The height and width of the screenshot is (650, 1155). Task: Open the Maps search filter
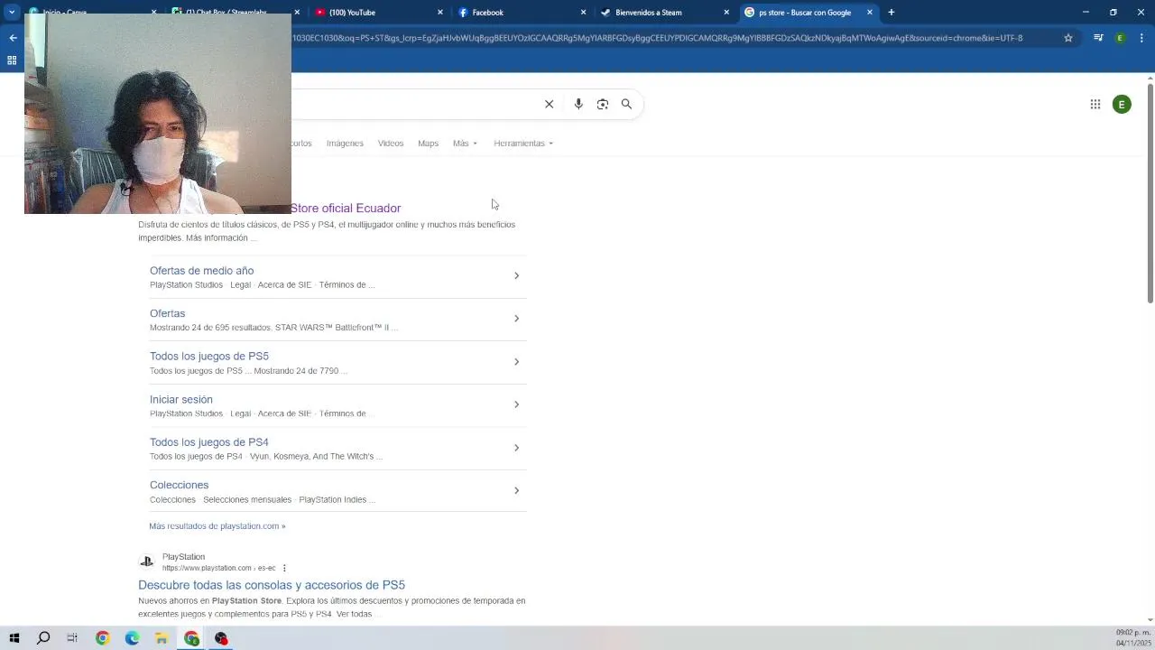click(x=428, y=144)
